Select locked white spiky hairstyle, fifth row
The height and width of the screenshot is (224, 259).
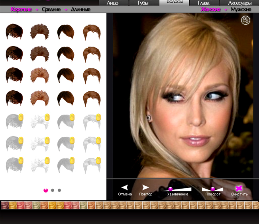(40, 122)
